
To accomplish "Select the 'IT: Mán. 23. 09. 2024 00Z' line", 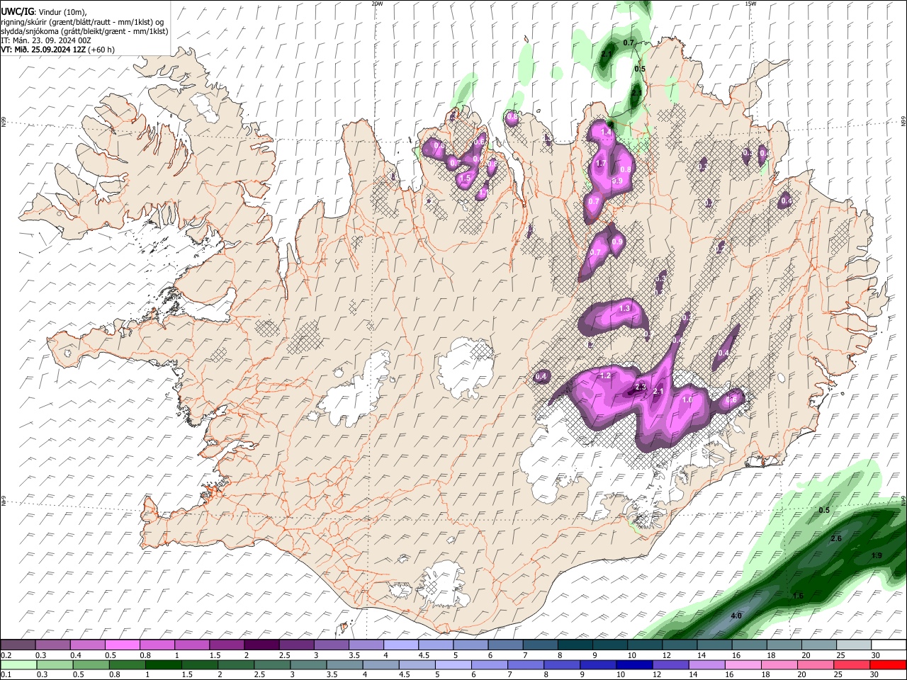I will point(46,40).
